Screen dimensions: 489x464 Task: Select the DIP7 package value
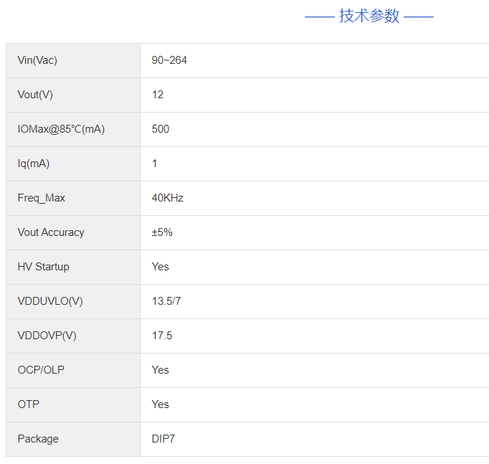click(163, 439)
